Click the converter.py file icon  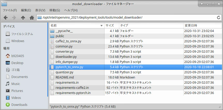pos(52,52)
